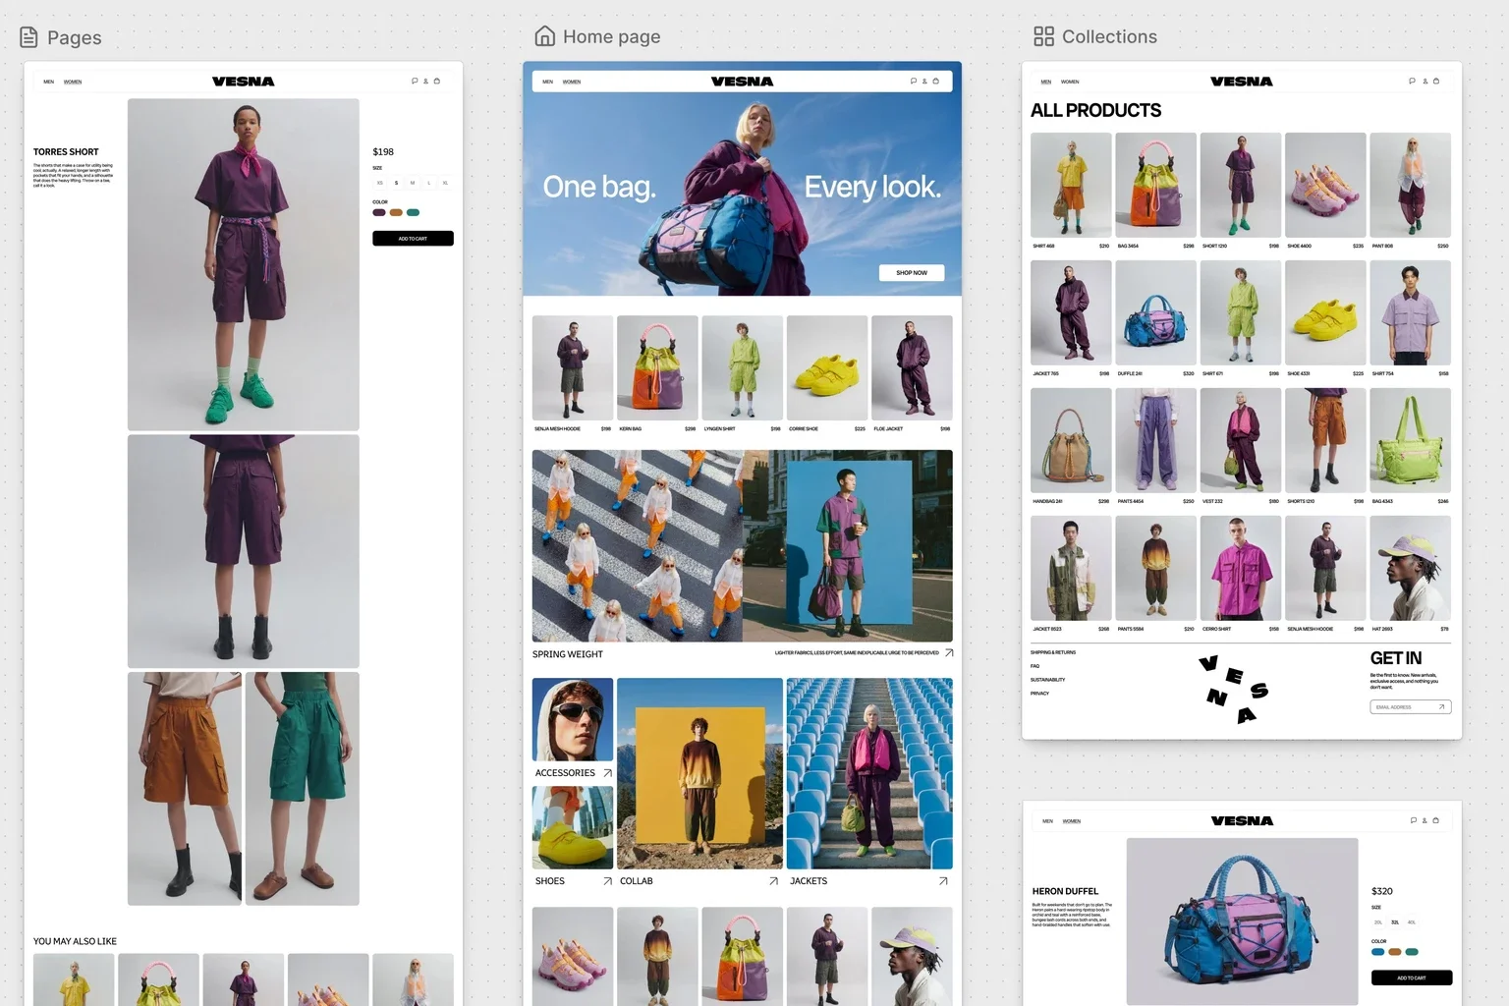This screenshot has height=1006, width=1509.
Task: Click the chat bubble icon in Home page header
Action: [914, 82]
